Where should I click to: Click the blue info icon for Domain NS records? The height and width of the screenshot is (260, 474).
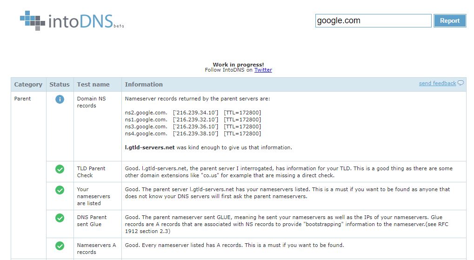pyautogui.click(x=60, y=99)
